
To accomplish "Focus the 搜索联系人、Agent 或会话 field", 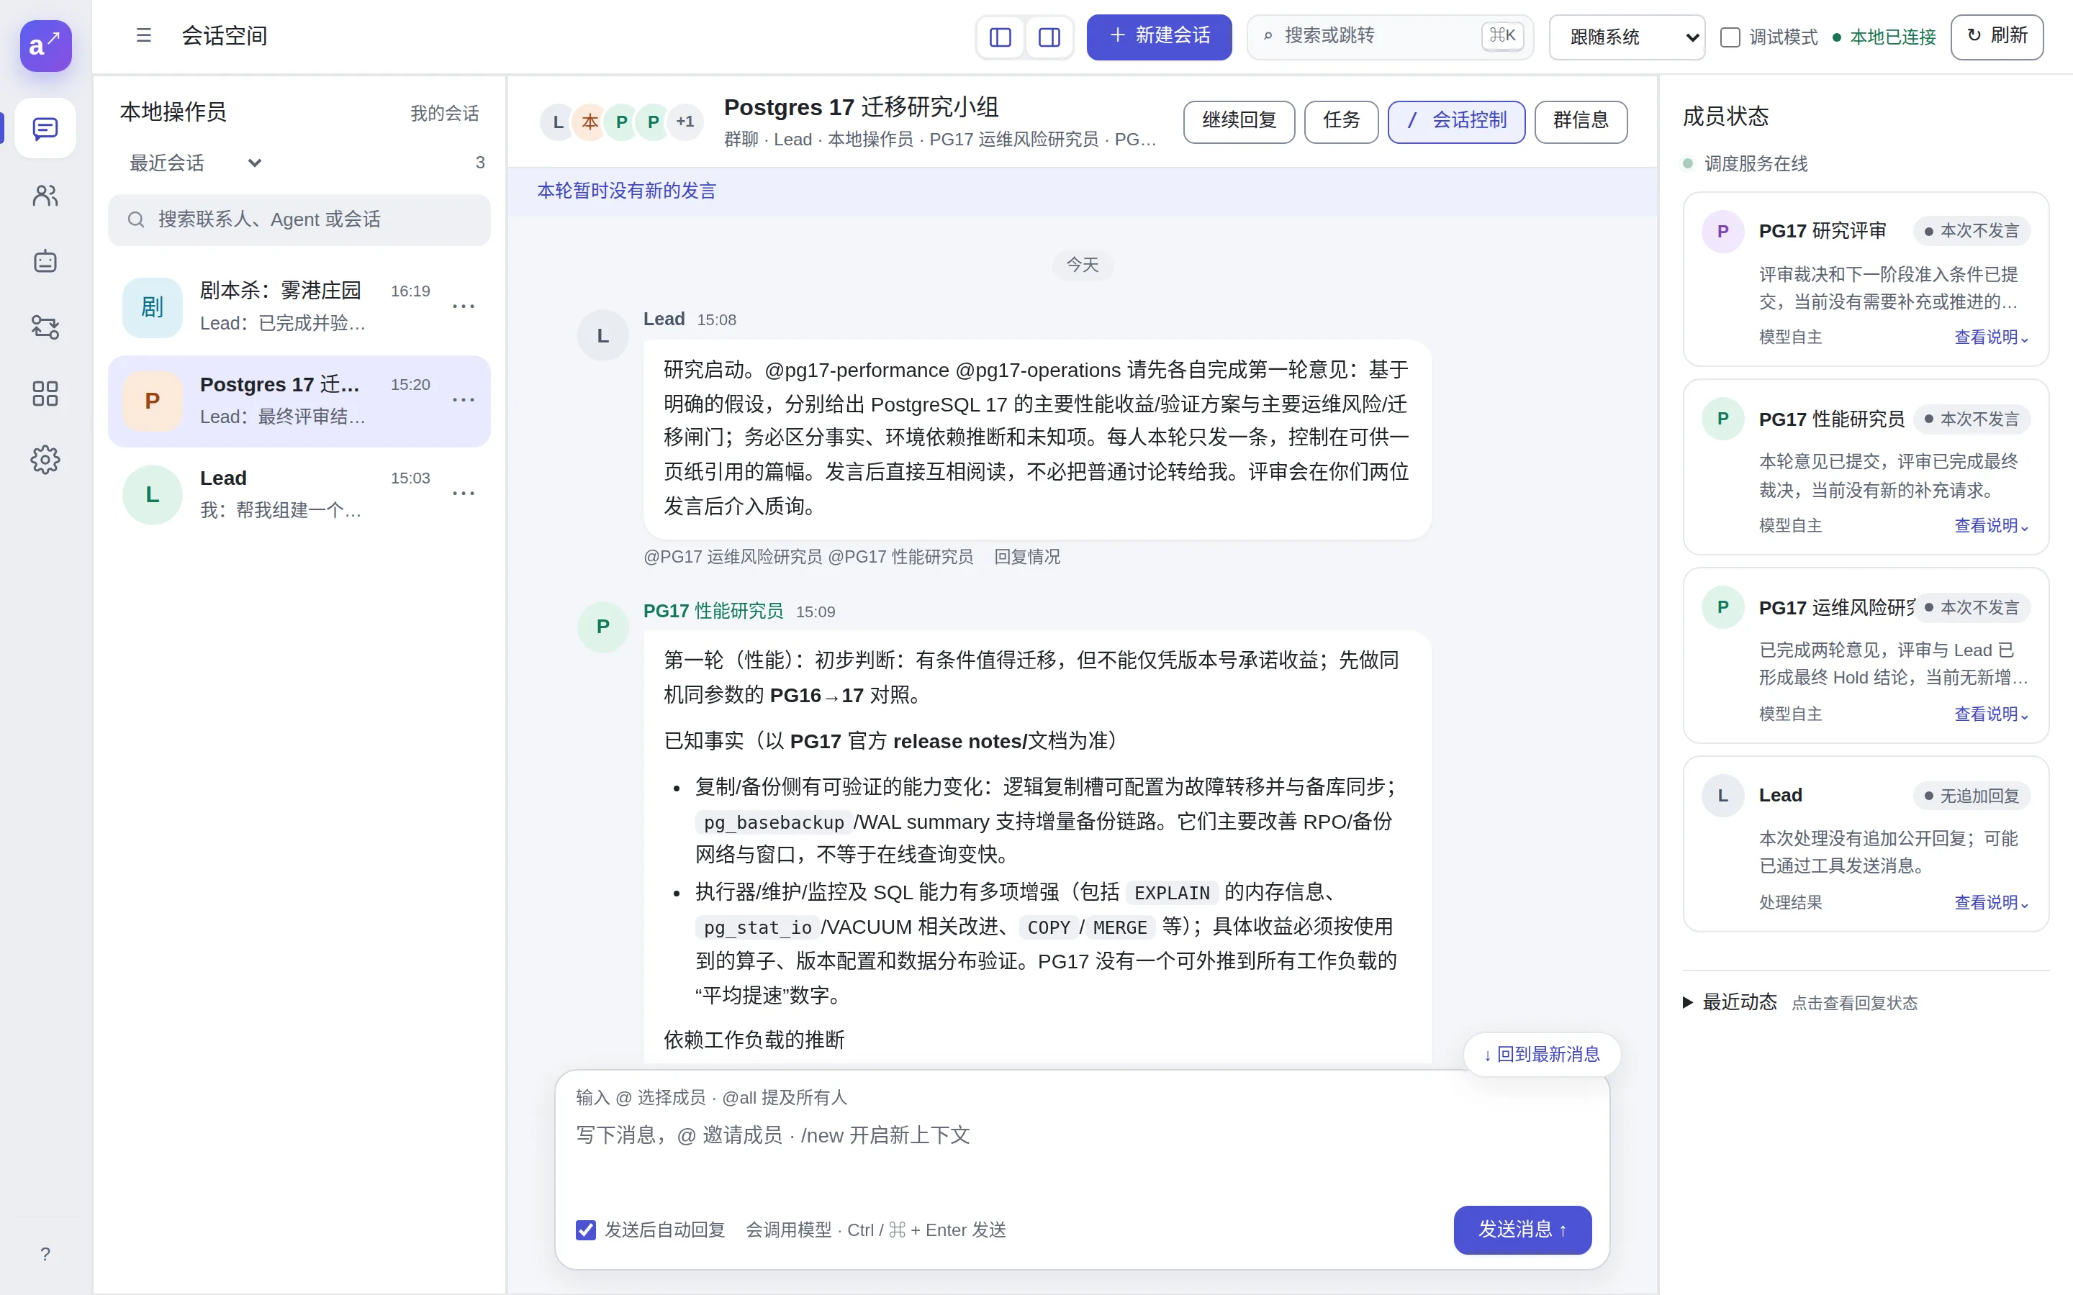I will [x=299, y=220].
